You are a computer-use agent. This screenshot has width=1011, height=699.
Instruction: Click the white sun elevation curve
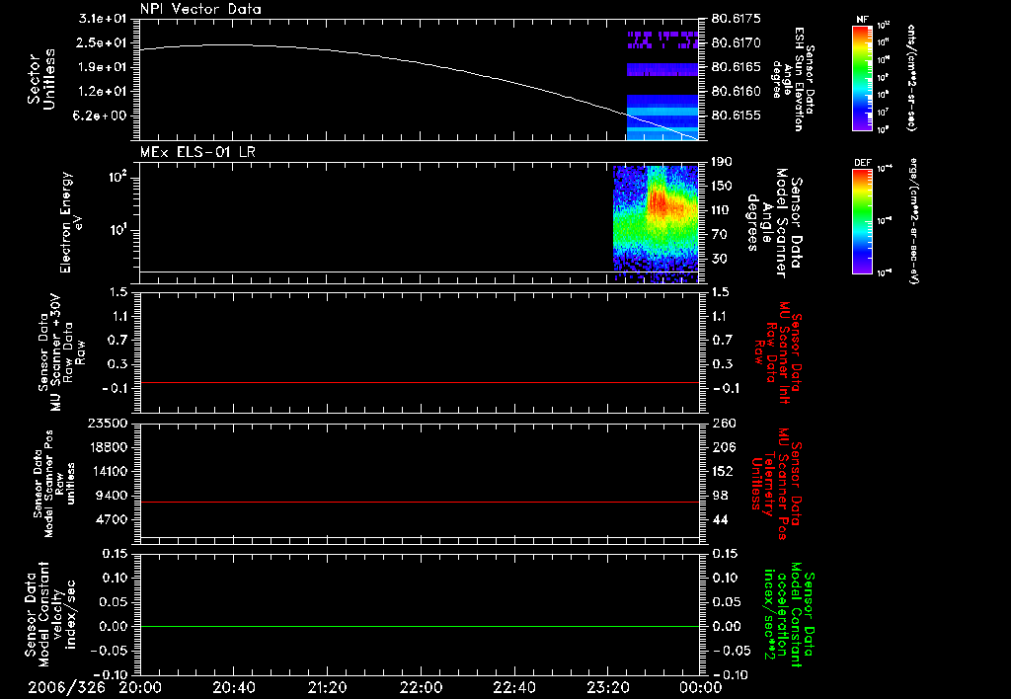(419, 62)
